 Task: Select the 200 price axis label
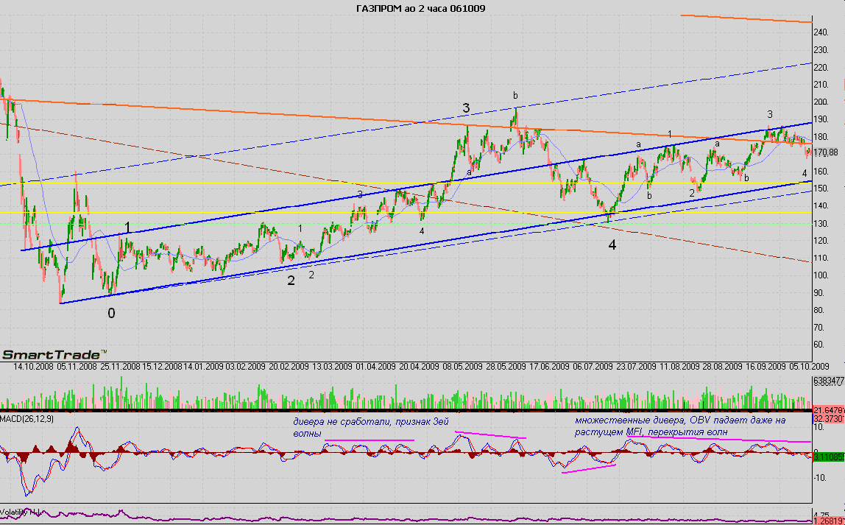821,102
